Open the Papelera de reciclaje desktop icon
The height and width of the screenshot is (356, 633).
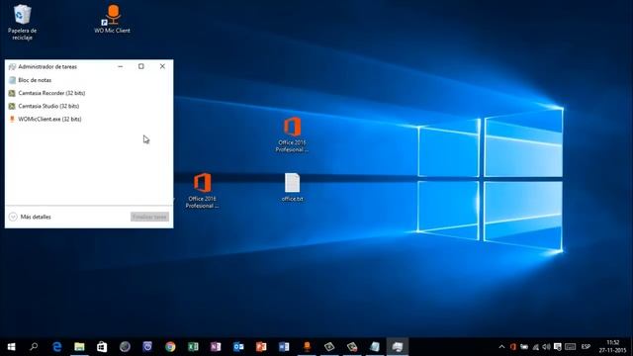click(22, 22)
